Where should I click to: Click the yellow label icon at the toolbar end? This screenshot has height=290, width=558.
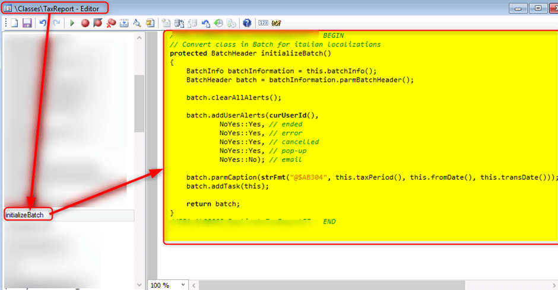coord(276,23)
